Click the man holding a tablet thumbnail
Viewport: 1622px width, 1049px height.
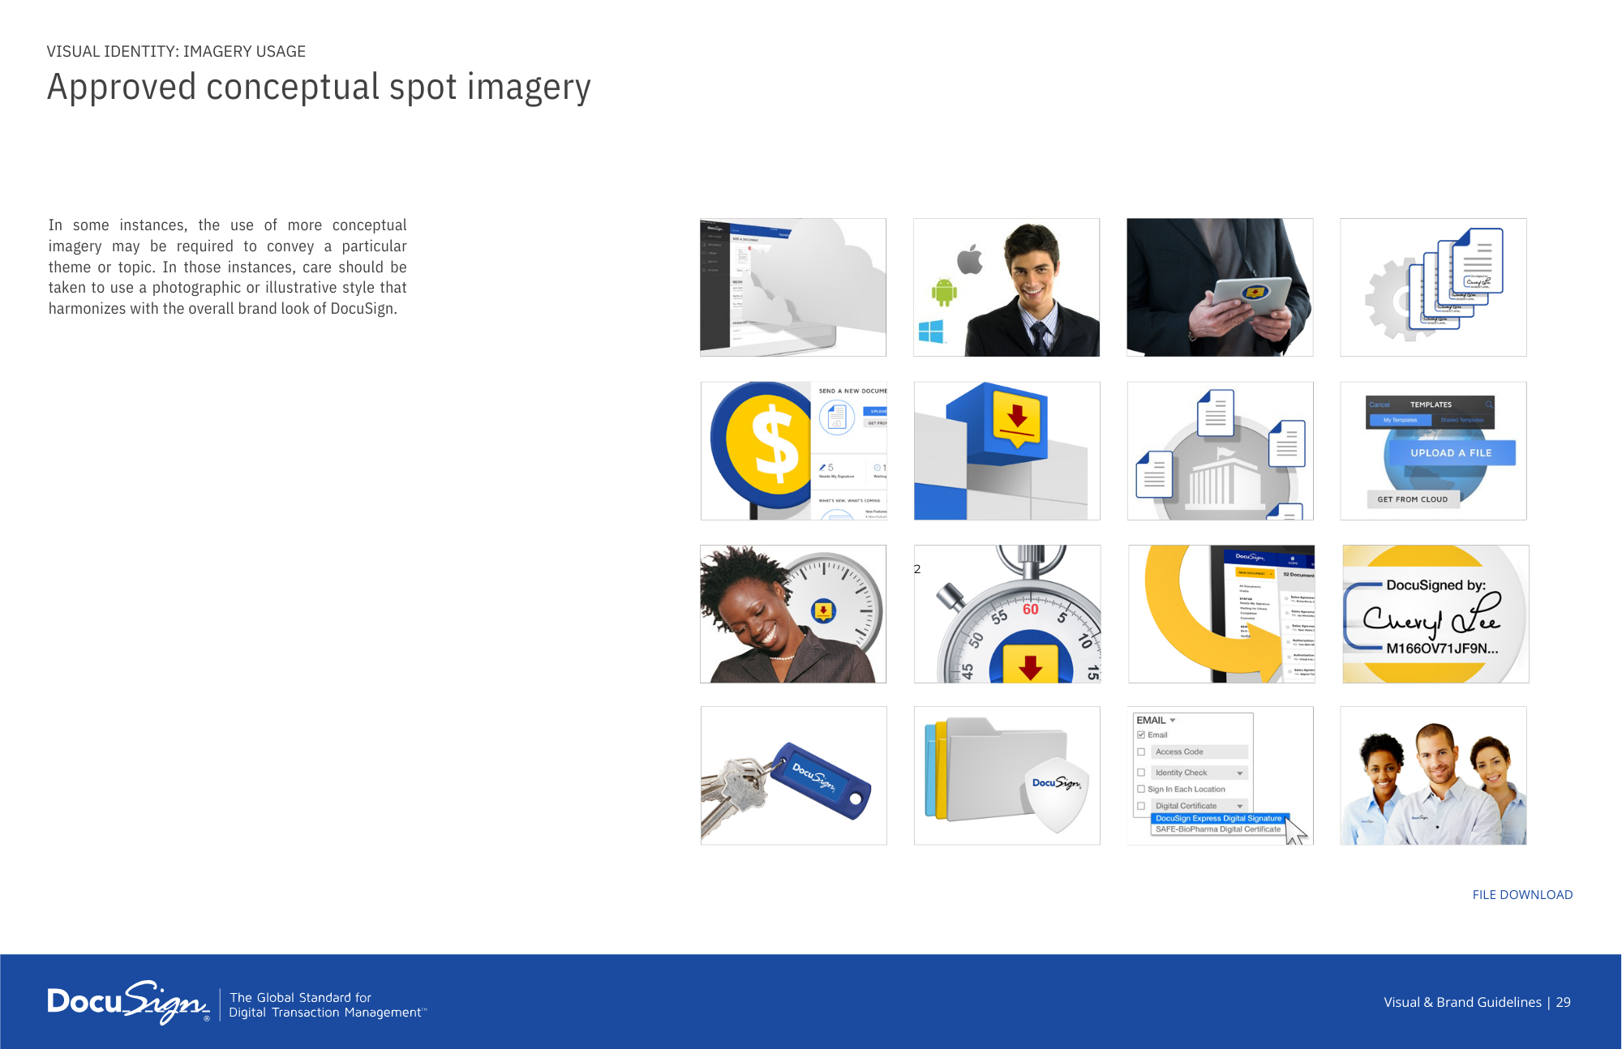(1220, 287)
